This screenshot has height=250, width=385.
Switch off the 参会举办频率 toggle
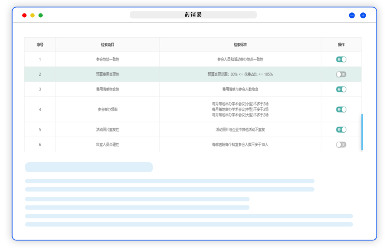pyautogui.click(x=341, y=109)
